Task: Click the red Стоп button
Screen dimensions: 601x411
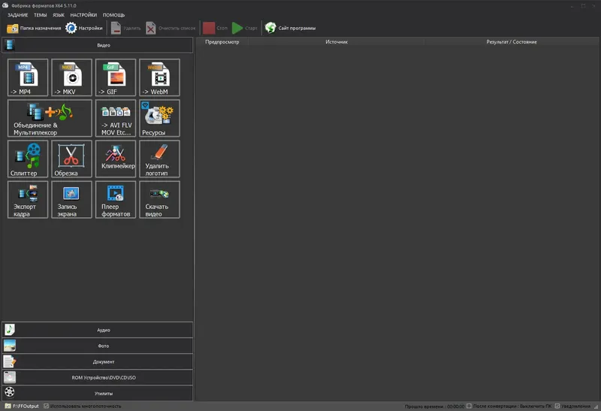Action: tap(215, 28)
